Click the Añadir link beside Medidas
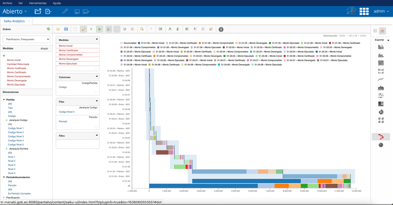 44,49
